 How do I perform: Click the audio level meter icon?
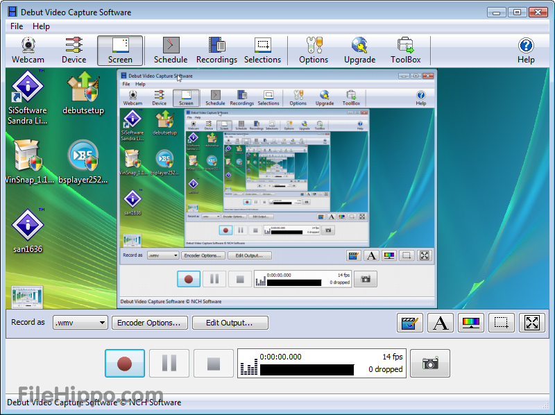[x=249, y=367]
